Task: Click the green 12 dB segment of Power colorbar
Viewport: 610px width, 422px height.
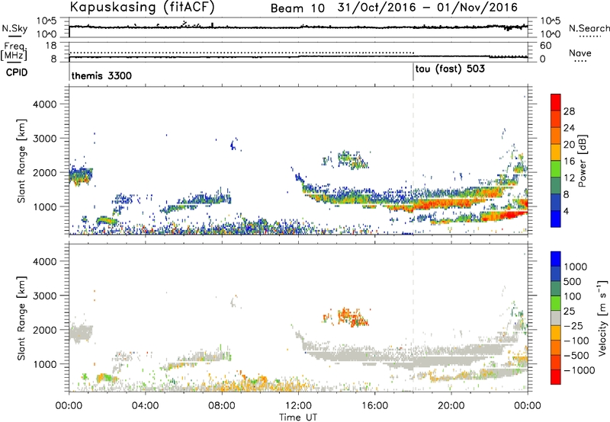Action: (x=556, y=168)
